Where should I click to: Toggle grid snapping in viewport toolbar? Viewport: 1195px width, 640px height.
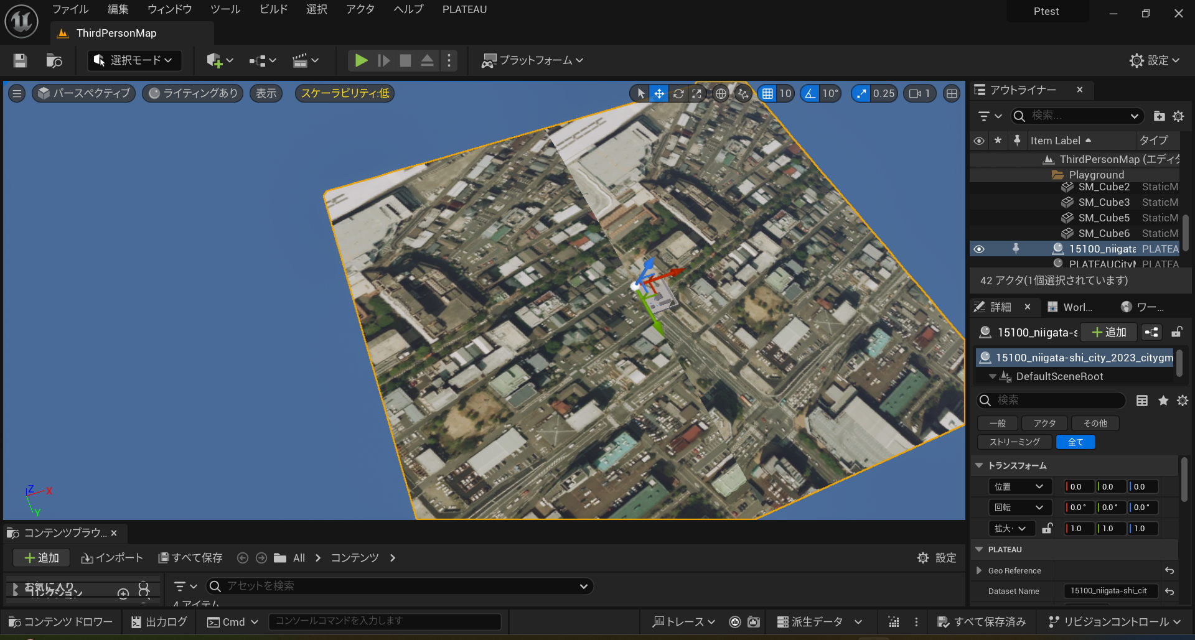767,93
